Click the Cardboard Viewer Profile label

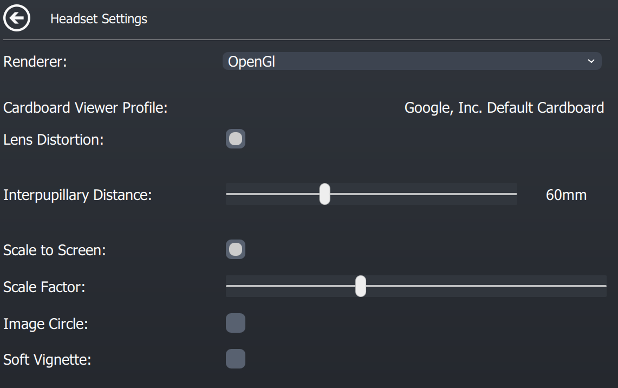point(86,108)
